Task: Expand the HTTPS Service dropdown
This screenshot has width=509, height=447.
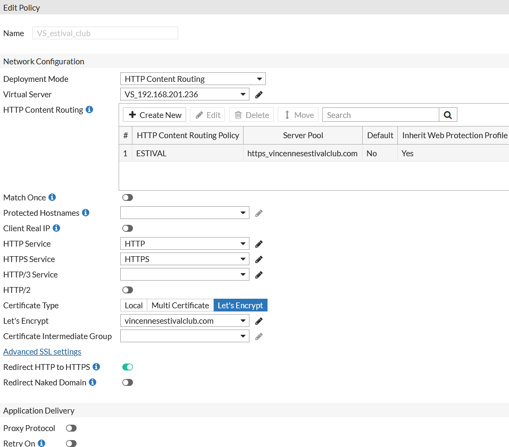Action: point(185,259)
